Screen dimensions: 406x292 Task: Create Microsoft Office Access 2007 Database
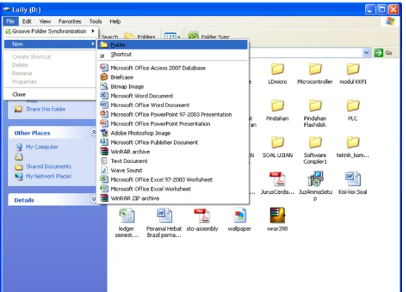[172, 68]
